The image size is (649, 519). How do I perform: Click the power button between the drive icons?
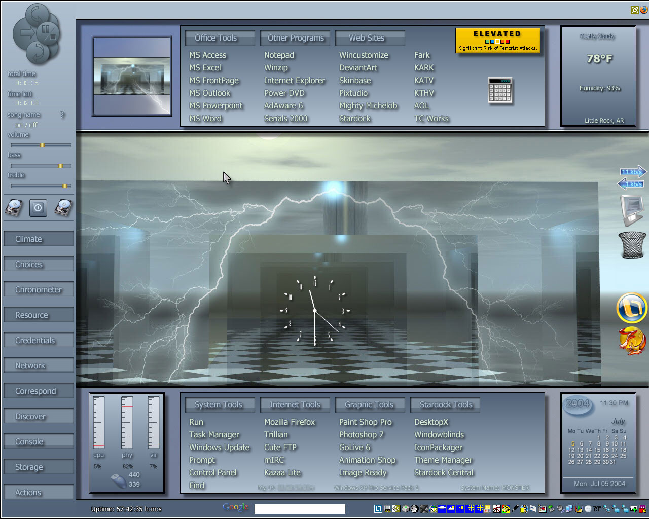click(38, 208)
